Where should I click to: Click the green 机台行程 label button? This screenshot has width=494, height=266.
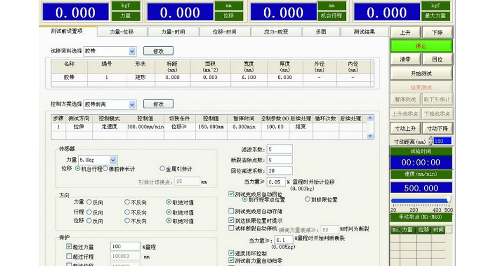pyautogui.click(x=330, y=16)
